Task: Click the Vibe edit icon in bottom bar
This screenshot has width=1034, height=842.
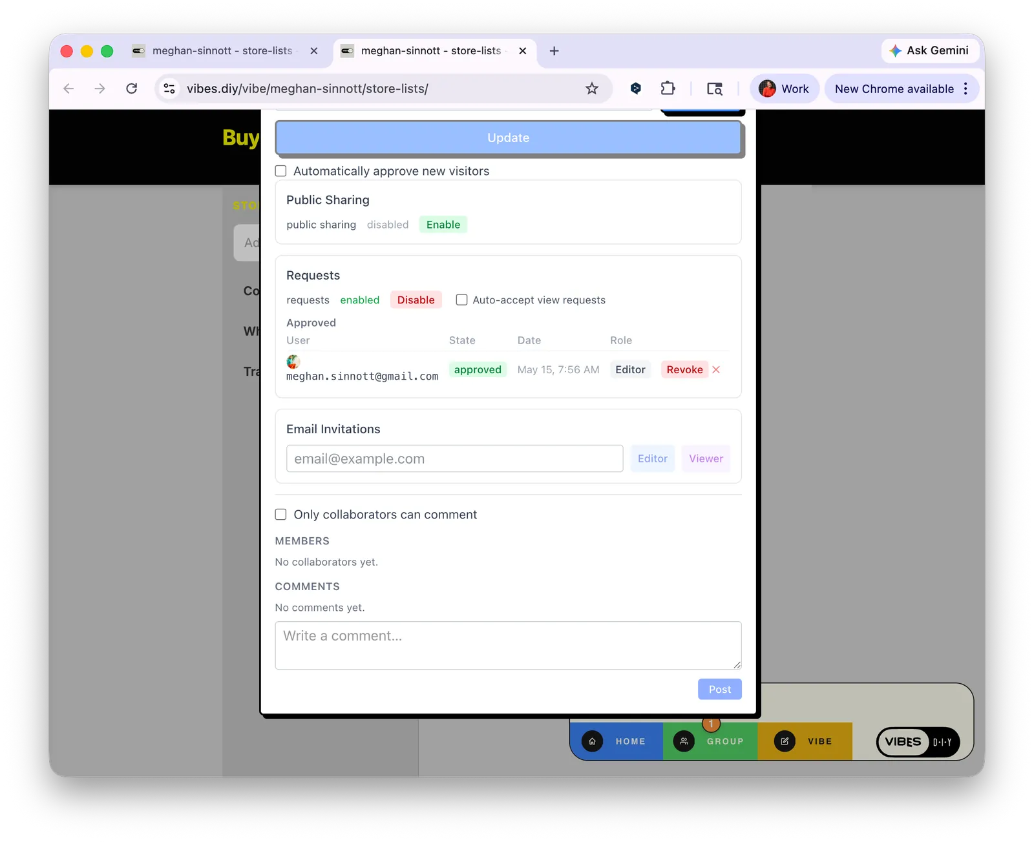Action: 785,741
